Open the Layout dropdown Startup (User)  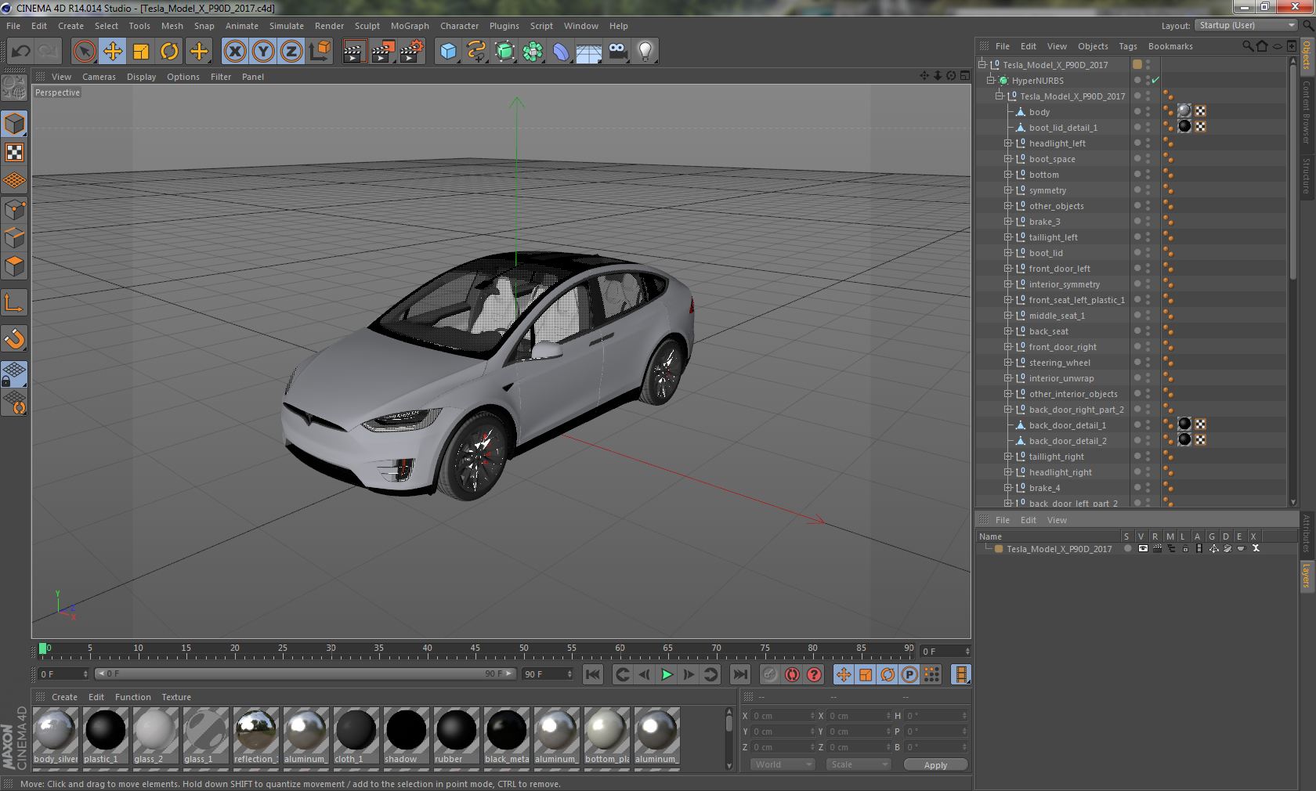click(1246, 26)
